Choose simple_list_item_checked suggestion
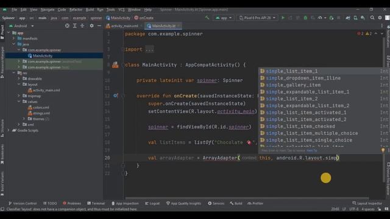 coord(324,127)
